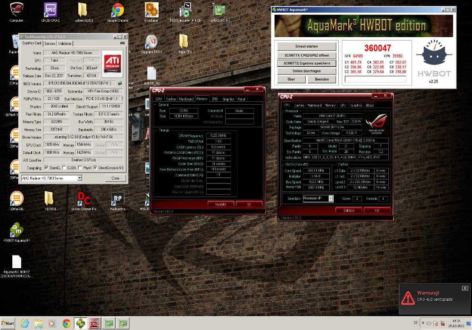Viewport: 472px width, 330px height.
Task: Toggle OpenCL checkbox in GPU-Z
Action: pyautogui.click(x=46, y=168)
